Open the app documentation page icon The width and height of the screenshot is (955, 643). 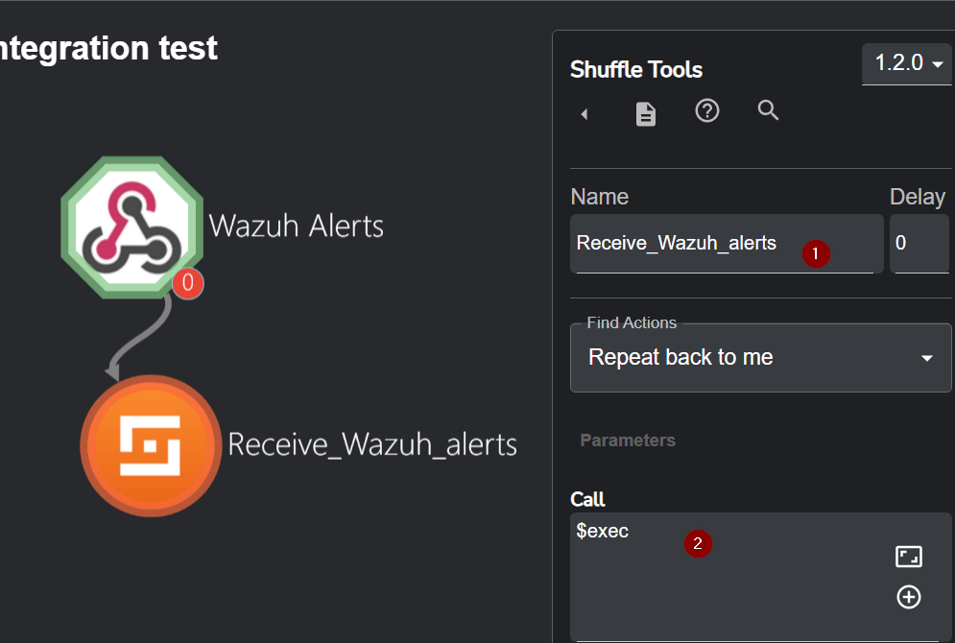(x=646, y=114)
